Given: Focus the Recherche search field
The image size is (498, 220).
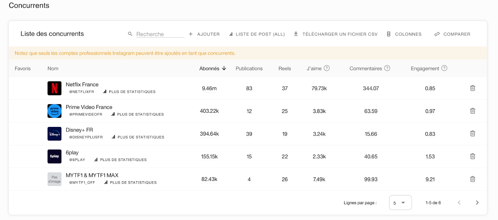Looking at the screenshot, I should 160,34.
